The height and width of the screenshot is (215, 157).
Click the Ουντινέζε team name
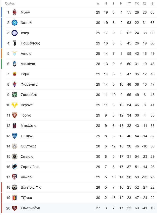point(29,146)
